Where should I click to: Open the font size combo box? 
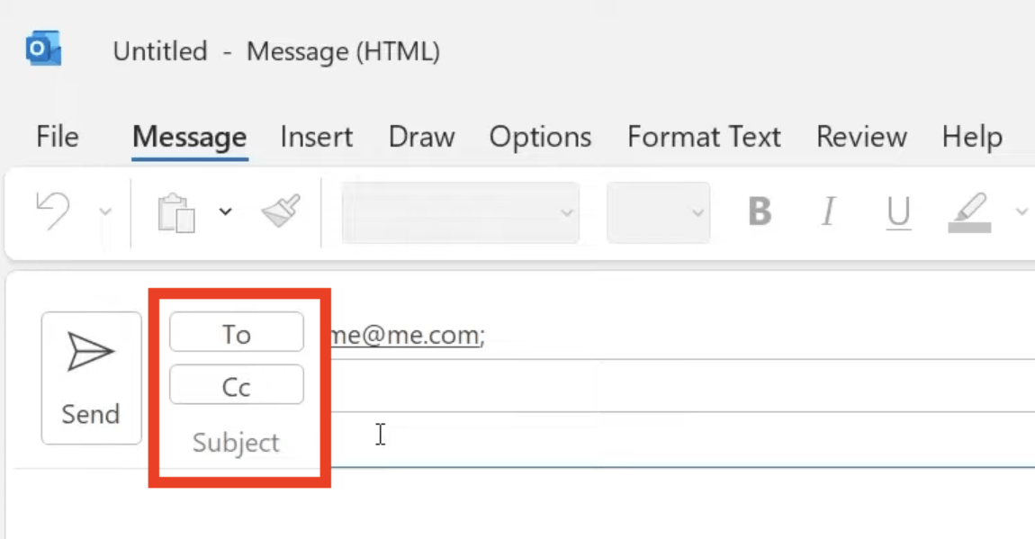[x=659, y=212]
